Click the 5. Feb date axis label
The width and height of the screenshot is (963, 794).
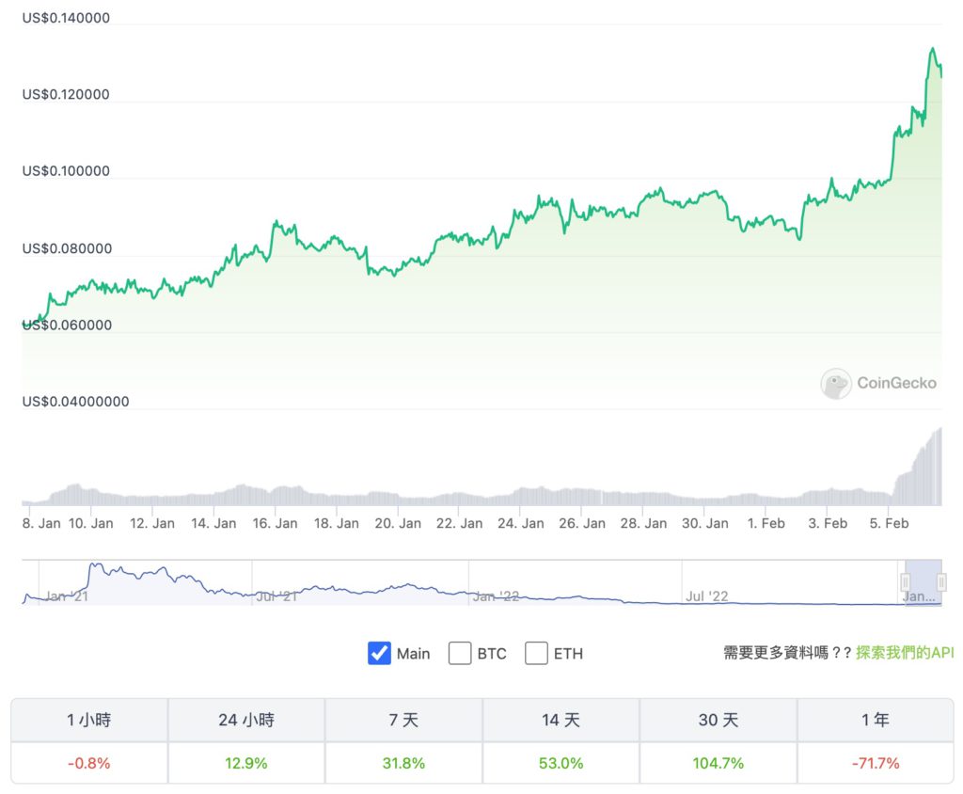[889, 524]
